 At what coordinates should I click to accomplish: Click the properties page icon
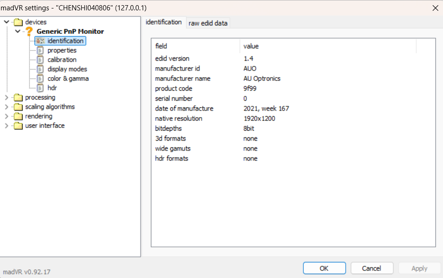tap(40, 50)
